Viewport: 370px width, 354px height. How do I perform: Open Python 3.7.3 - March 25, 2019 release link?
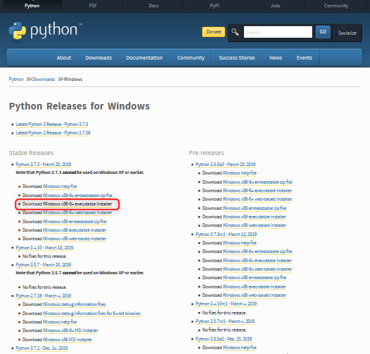click(43, 164)
